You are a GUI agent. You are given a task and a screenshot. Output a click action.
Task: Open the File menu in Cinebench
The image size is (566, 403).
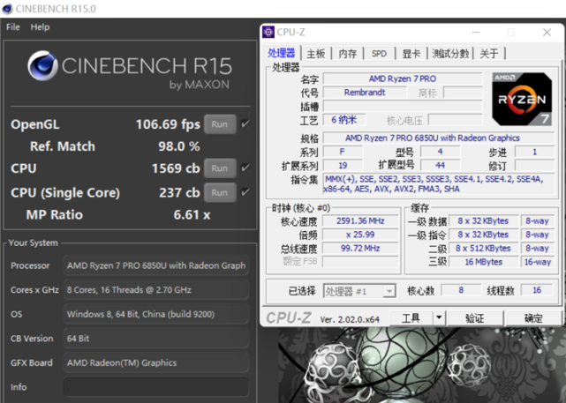[13, 27]
